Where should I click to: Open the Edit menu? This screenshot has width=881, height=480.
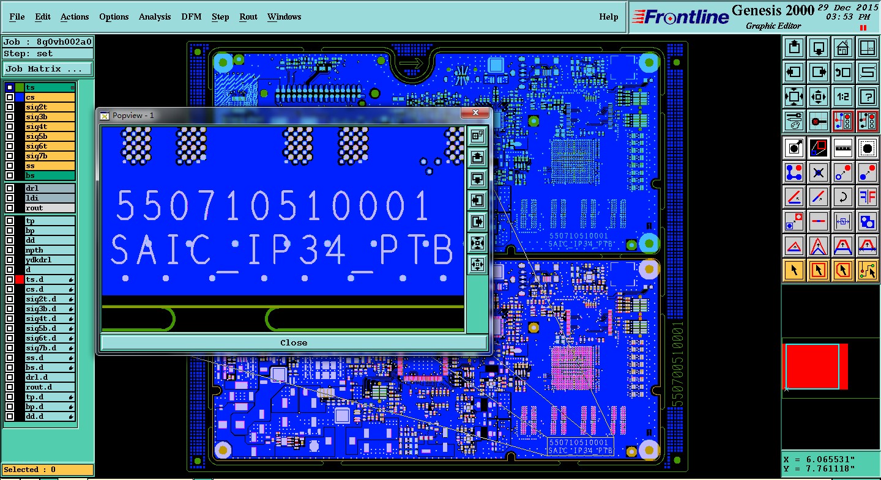pyautogui.click(x=43, y=17)
